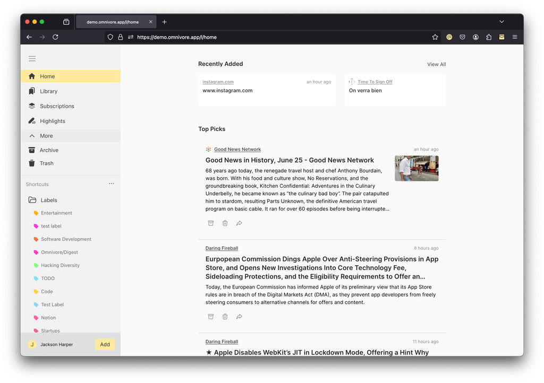Open Daring Fireball link above European Commission article
This screenshot has height=383, width=544.
tap(222, 248)
